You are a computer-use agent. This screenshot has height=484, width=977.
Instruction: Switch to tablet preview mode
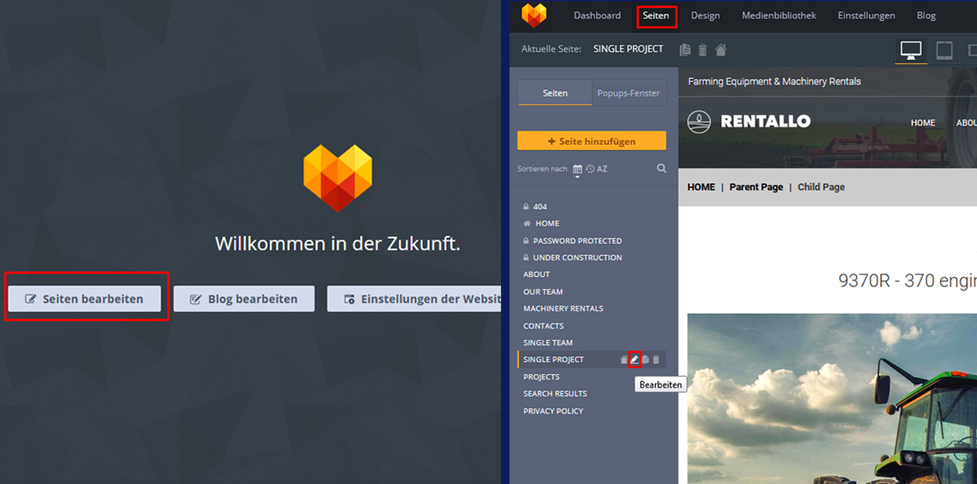(944, 50)
